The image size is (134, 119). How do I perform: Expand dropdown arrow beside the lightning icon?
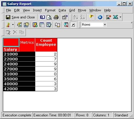coord(13,25)
